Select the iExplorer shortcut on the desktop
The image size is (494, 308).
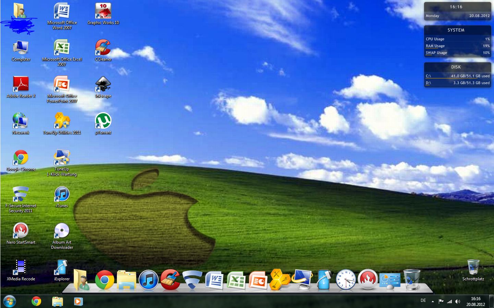coord(62,270)
